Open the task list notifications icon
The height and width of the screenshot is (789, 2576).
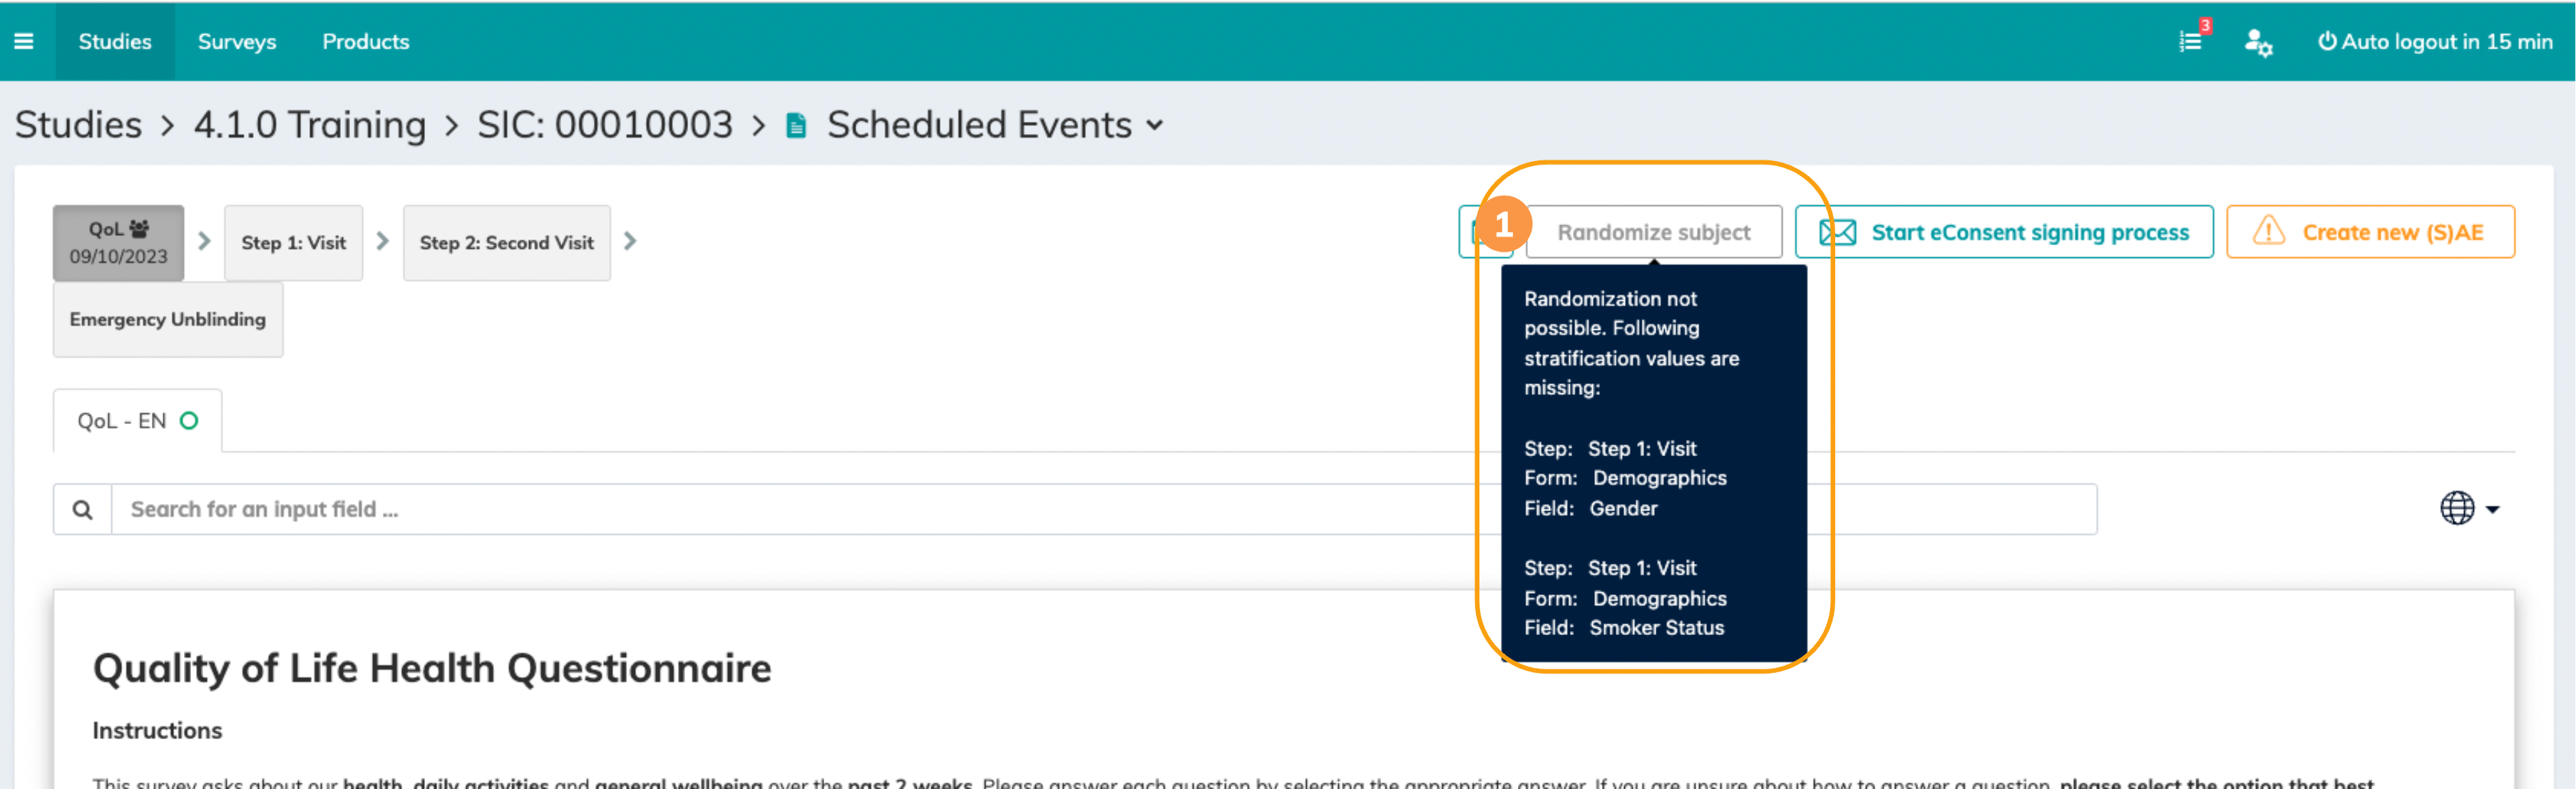2190,41
